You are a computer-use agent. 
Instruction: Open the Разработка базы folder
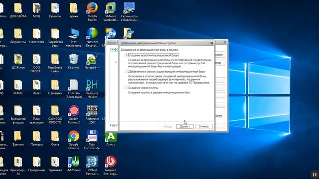(x=55, y=34)
